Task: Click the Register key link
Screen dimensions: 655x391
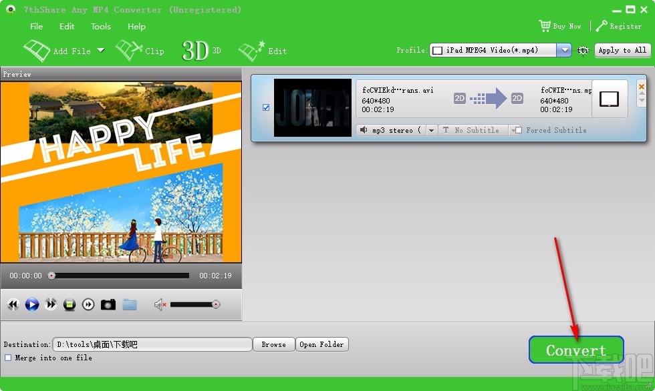Action: point(619,26)
